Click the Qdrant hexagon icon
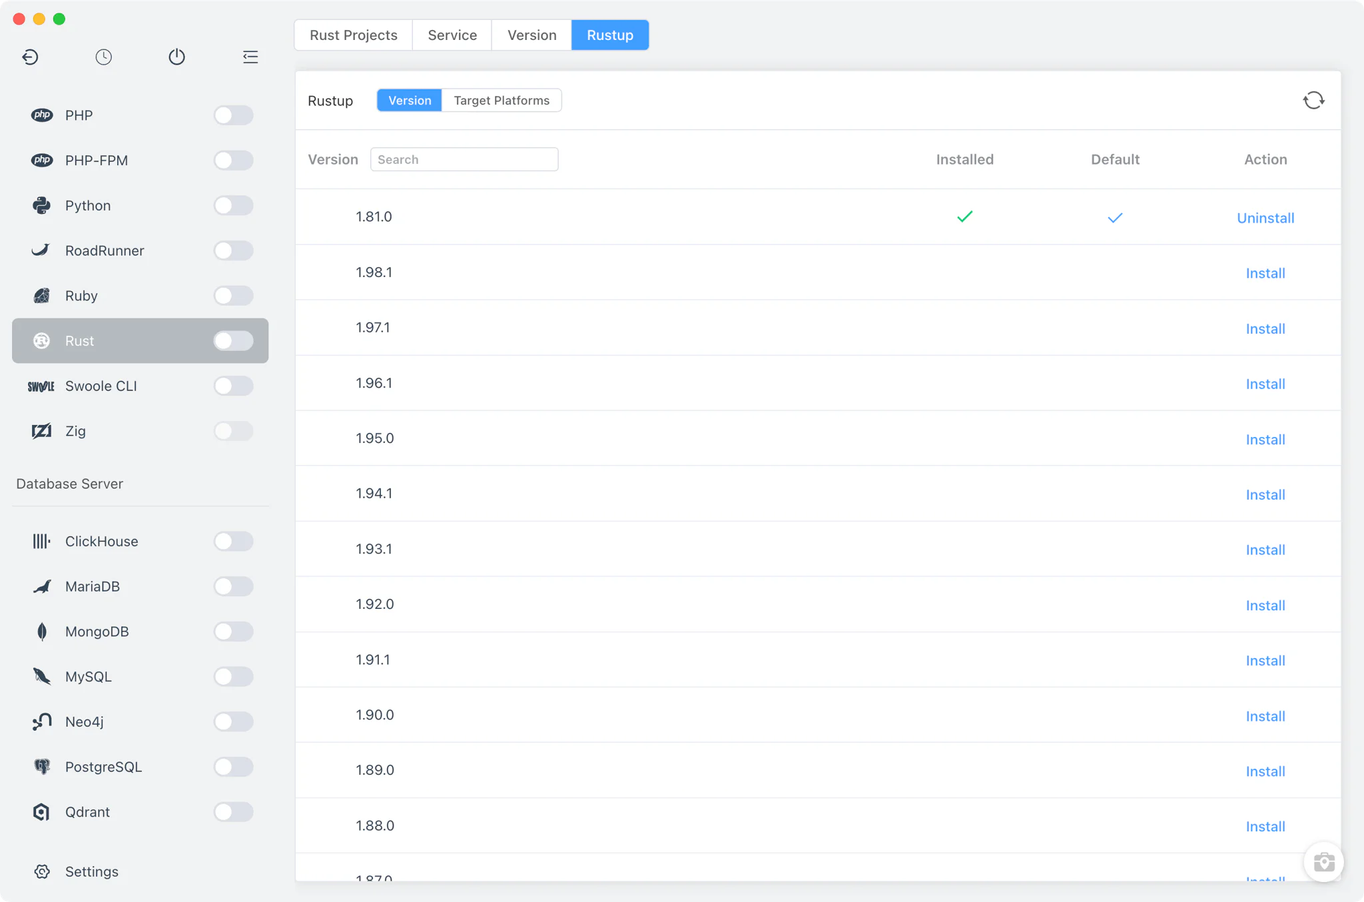Image resolution: width=1364 pixels, height=902 pixels. (41, 812)
